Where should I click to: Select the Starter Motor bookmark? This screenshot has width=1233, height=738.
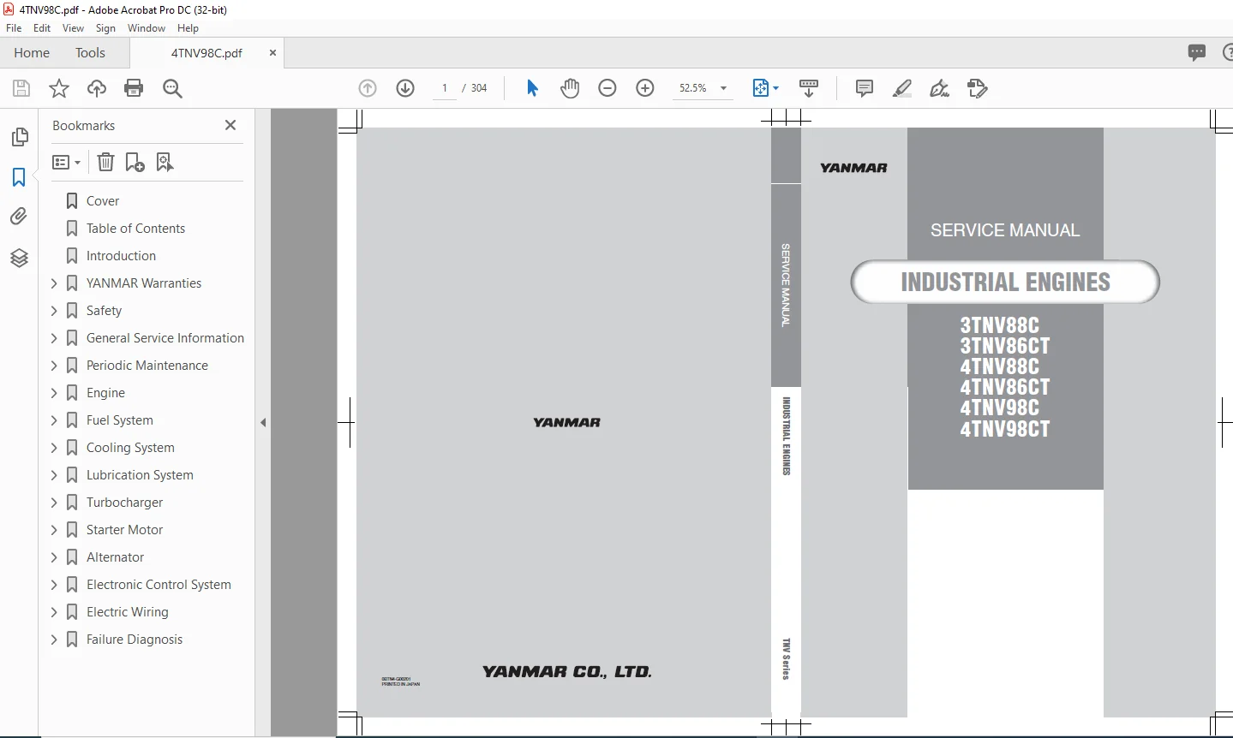(x=124, y=530)
